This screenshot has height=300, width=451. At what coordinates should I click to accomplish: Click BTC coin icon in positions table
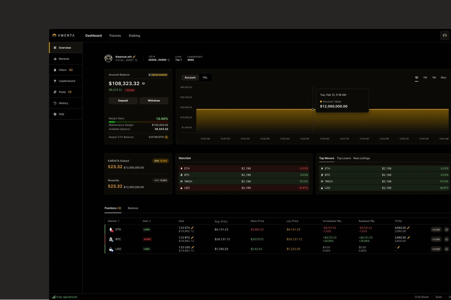111,239
